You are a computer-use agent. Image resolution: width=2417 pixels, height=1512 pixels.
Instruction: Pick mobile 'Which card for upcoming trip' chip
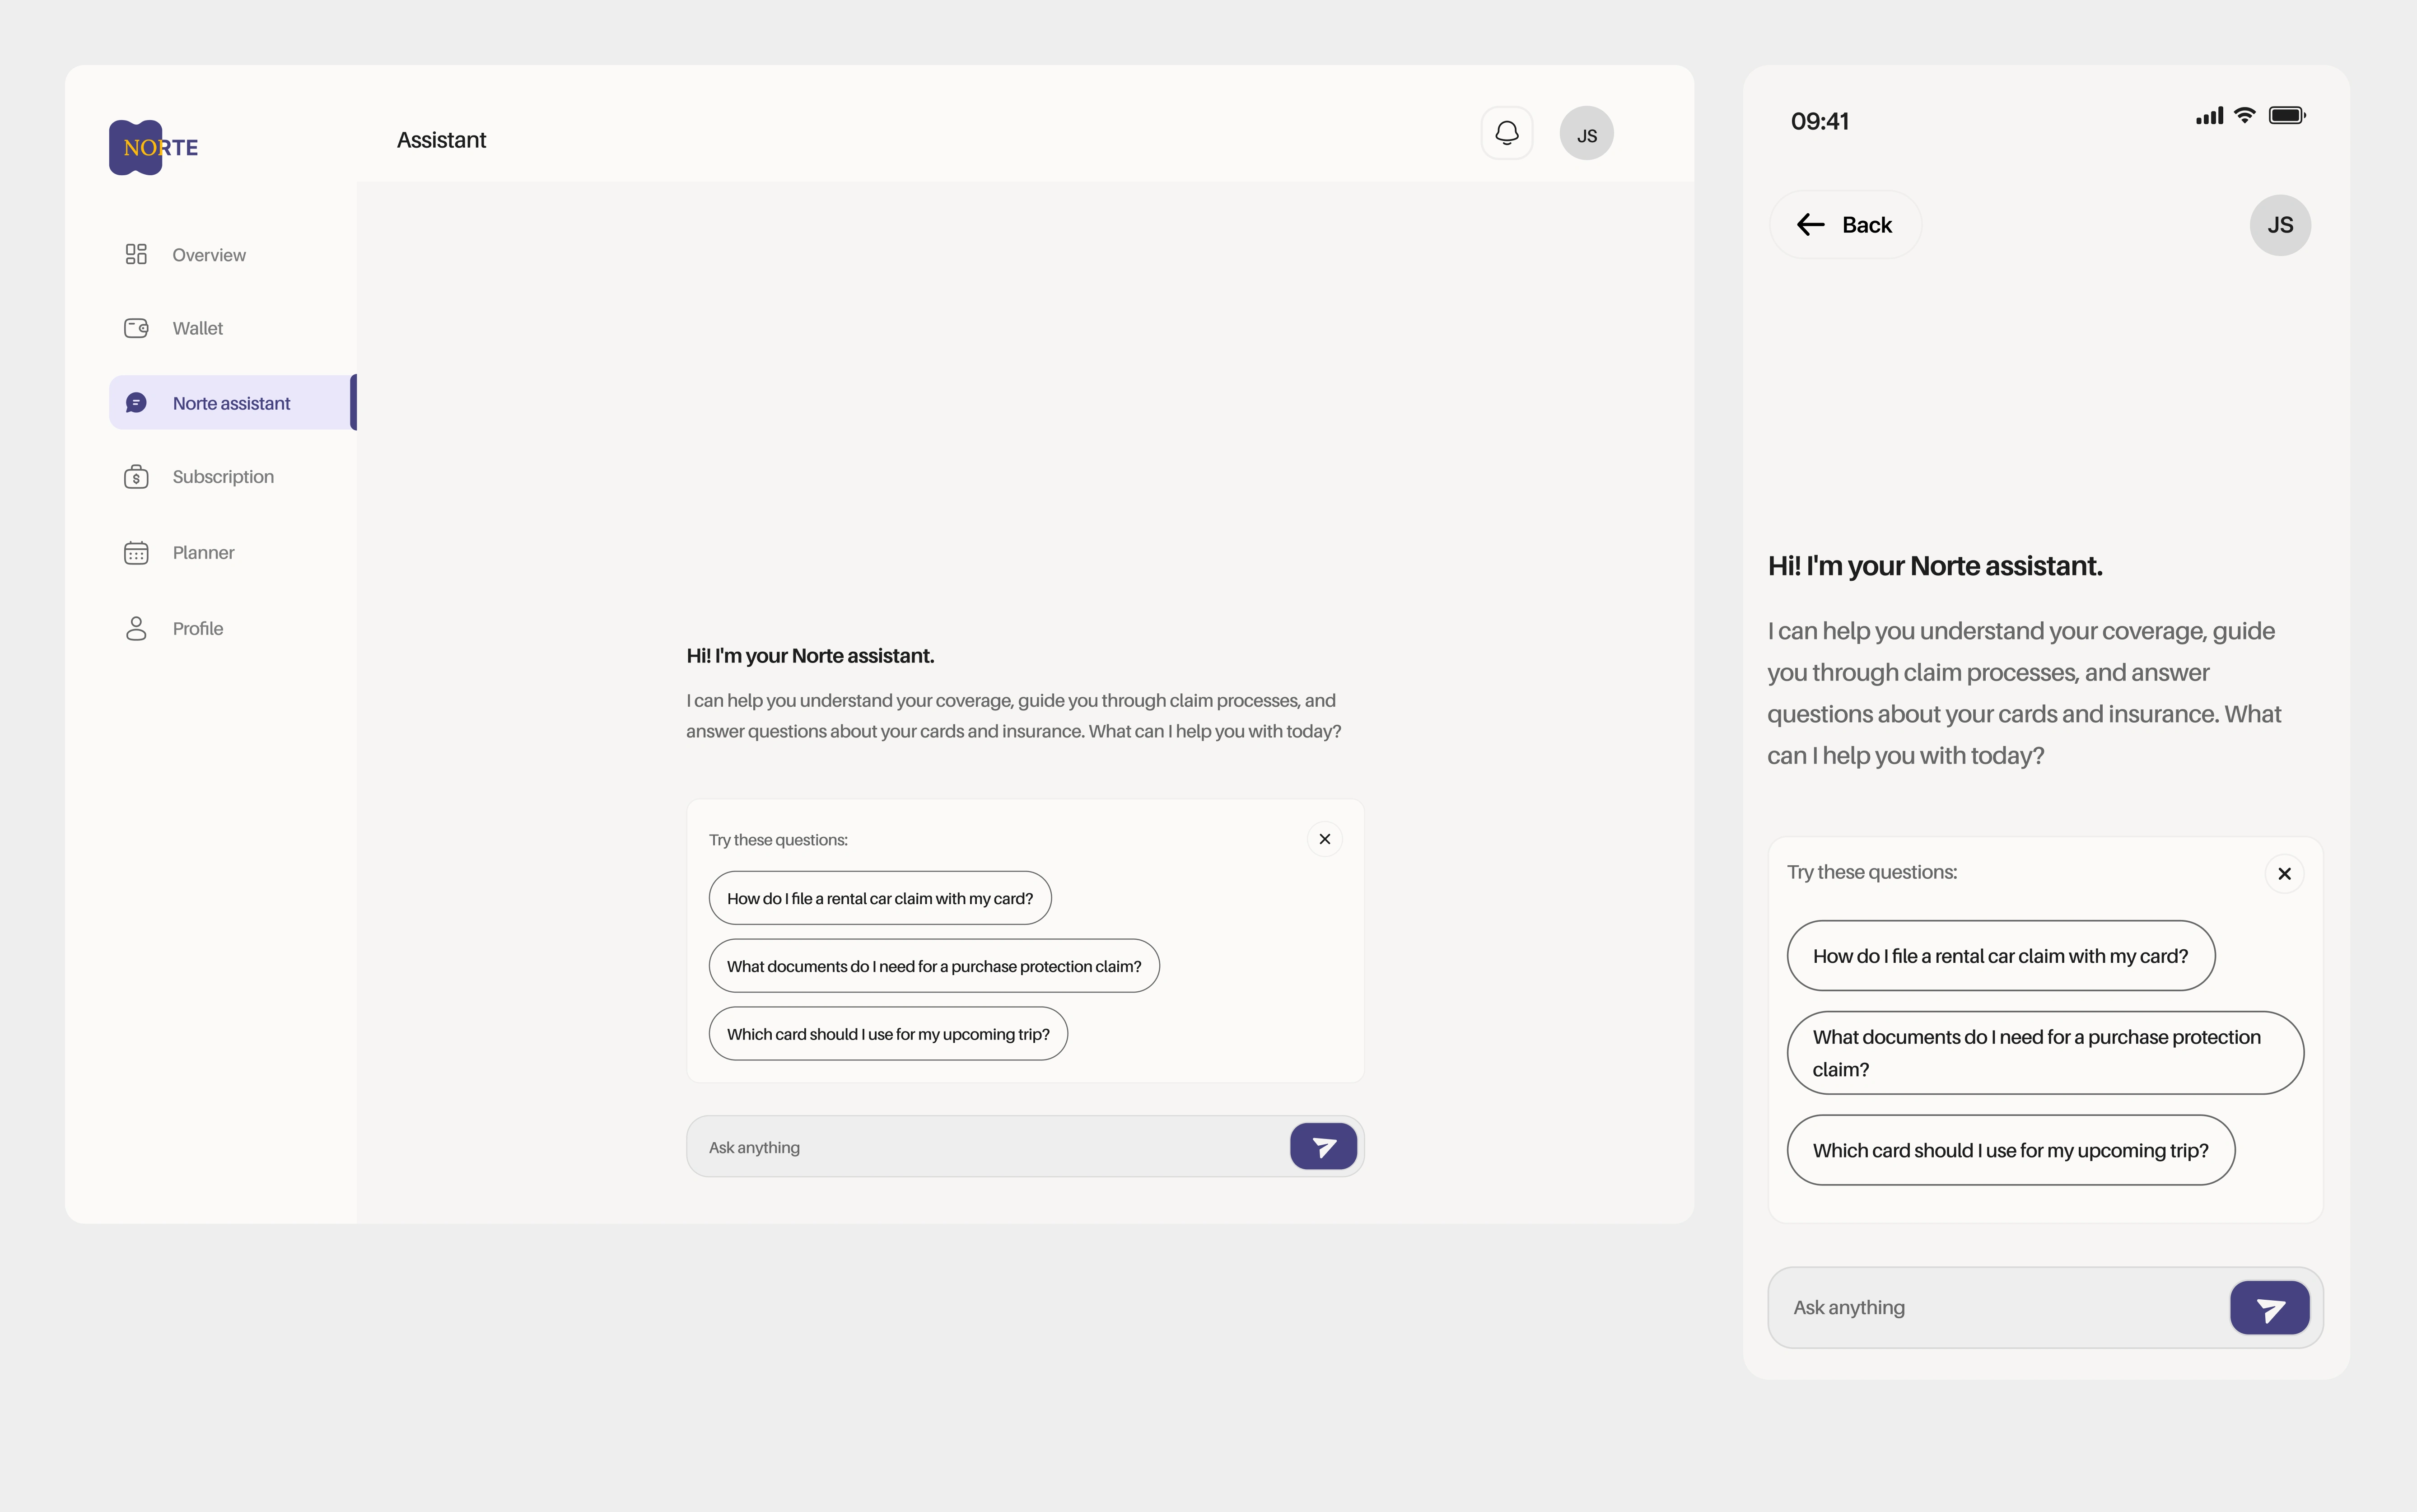2009,1150
